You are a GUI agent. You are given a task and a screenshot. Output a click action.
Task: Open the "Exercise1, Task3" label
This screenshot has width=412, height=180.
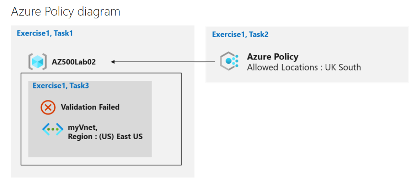60,86
